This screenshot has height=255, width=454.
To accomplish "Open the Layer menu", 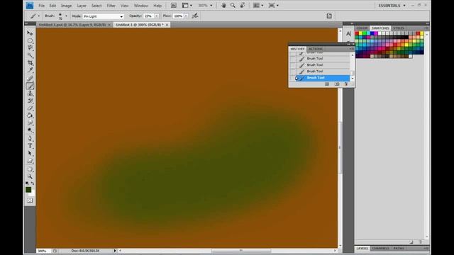I will pyautogui.click(x=82, y=6).
